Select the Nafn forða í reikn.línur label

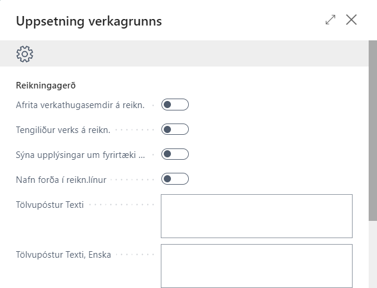coord(61,179)
